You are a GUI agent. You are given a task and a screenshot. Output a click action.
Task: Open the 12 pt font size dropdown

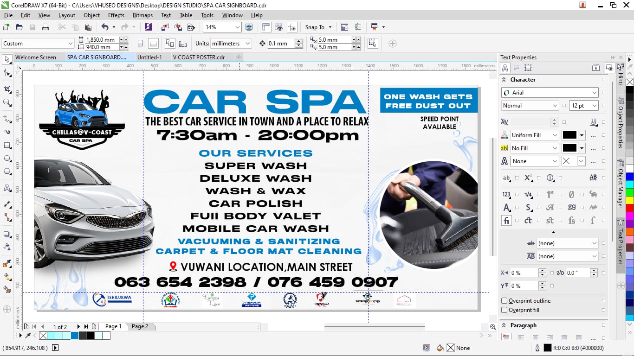point(595,106)
